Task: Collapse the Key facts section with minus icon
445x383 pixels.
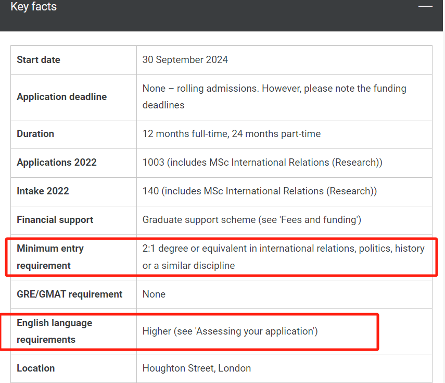Action: 425,6
